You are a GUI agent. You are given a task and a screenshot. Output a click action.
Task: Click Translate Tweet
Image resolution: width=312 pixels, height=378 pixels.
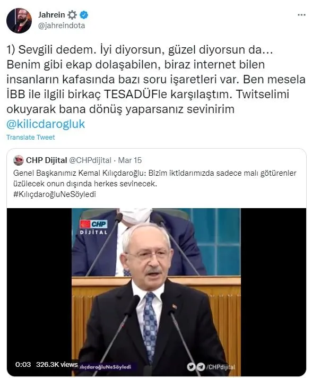tap(31, 137)
